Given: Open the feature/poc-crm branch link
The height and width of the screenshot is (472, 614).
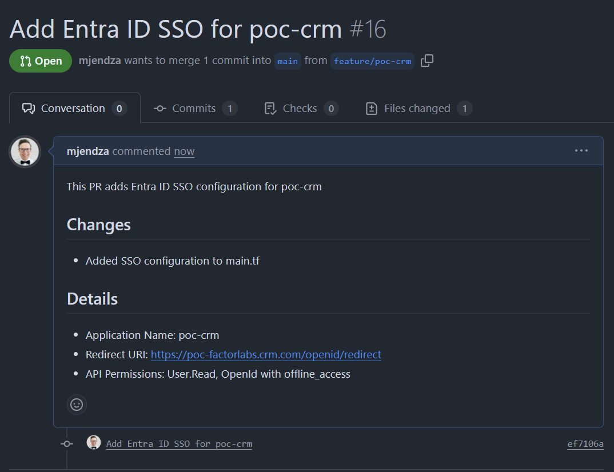Looking at the screenshot, I should coord(372,61).
